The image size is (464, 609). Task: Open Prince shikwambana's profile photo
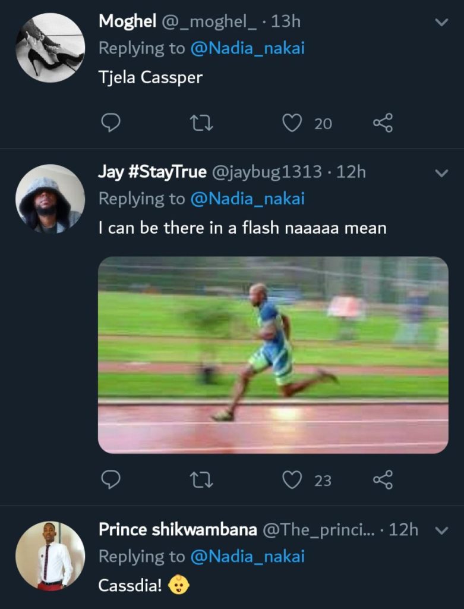point(50,555)
